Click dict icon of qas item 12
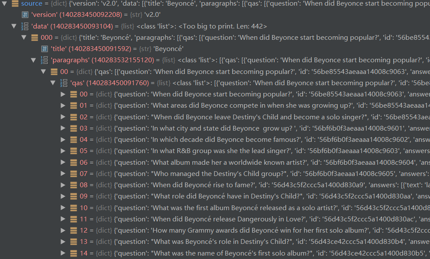 click(74, 231)
